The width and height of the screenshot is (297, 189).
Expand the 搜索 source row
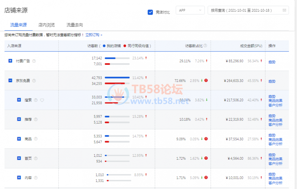pos(19,100)
